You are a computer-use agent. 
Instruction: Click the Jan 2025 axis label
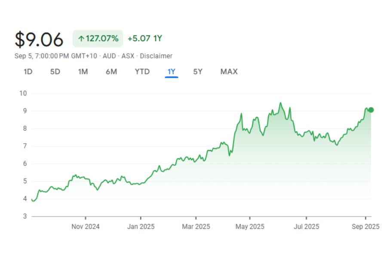(x=141, y=227)
